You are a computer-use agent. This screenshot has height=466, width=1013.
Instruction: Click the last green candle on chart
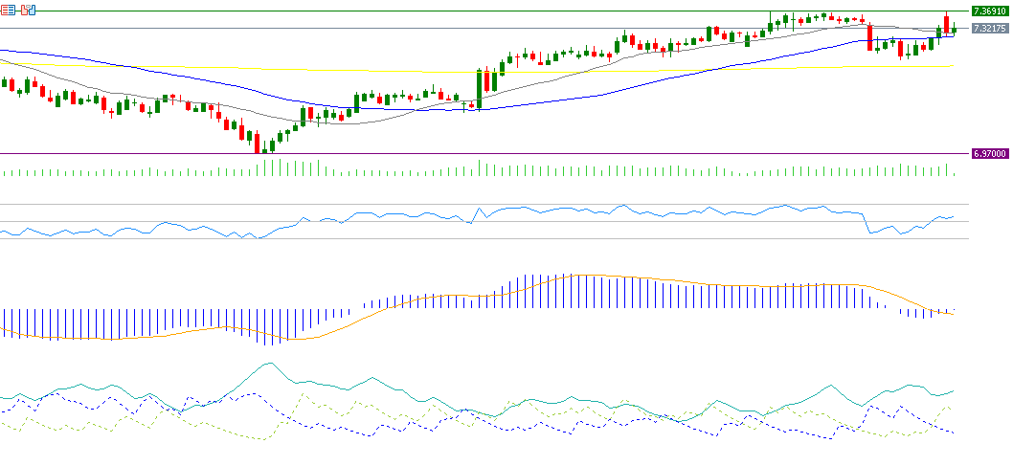click(954, 29)
